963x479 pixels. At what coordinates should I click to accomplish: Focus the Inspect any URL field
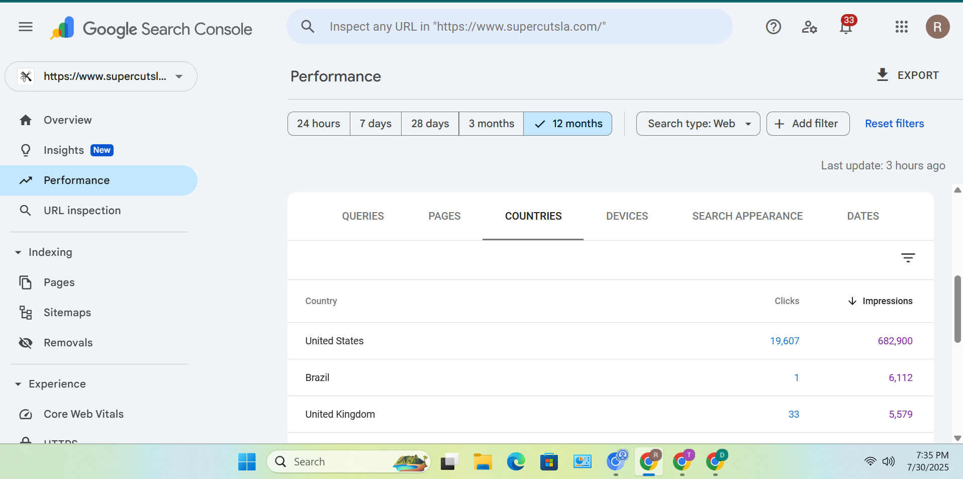tap(510, 27)
